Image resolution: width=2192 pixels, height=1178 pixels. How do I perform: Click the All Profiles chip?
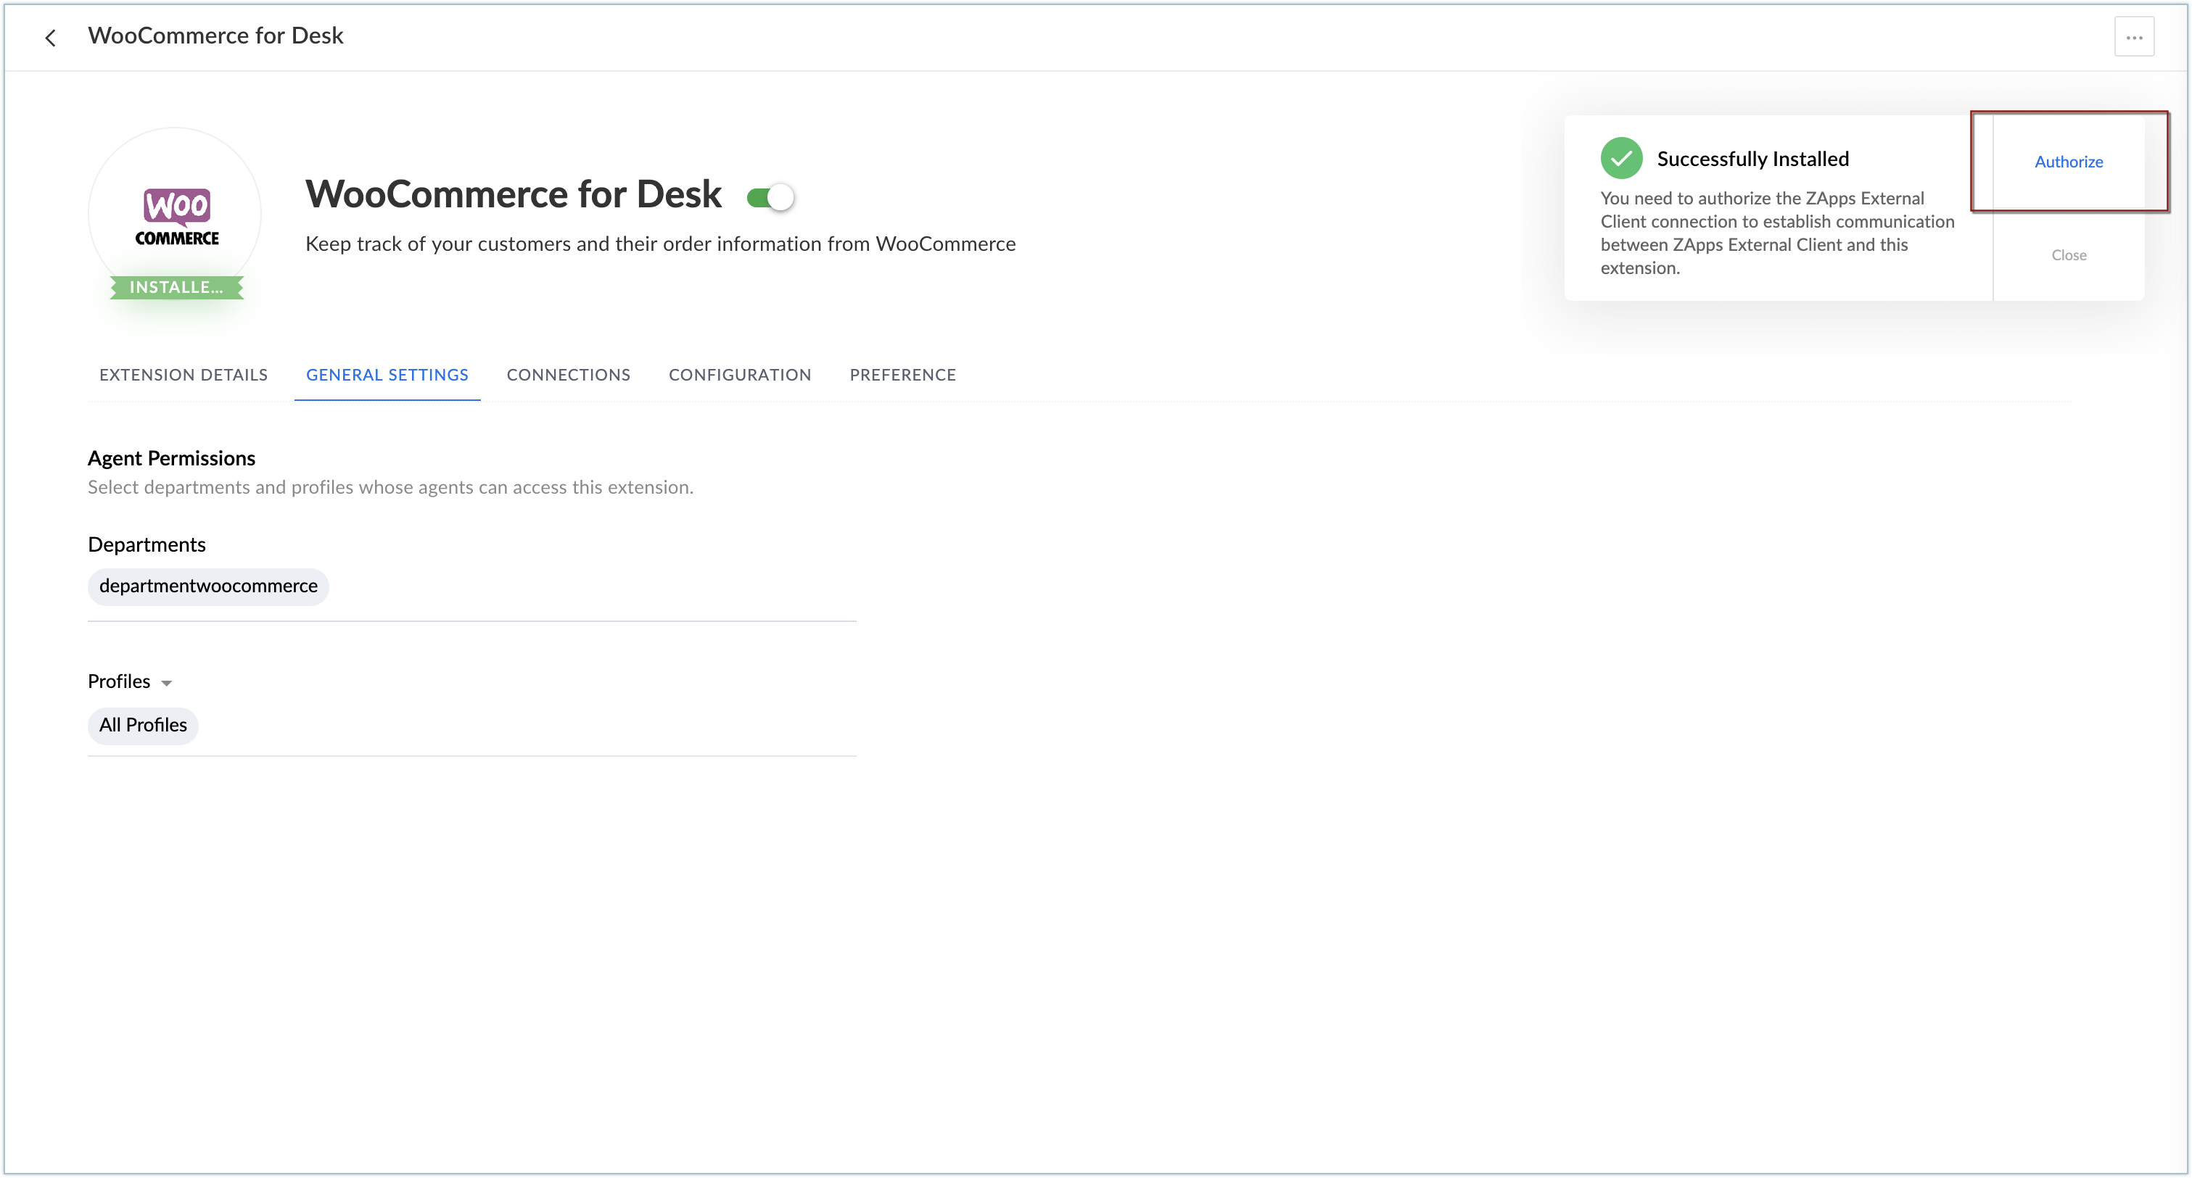pyautogui.click(x=143, y=726)
